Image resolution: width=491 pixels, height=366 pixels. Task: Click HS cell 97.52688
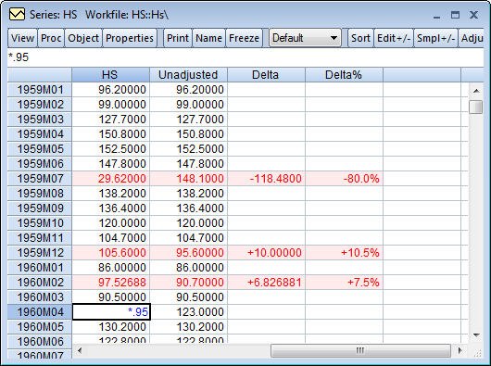(x=110, y=283)
